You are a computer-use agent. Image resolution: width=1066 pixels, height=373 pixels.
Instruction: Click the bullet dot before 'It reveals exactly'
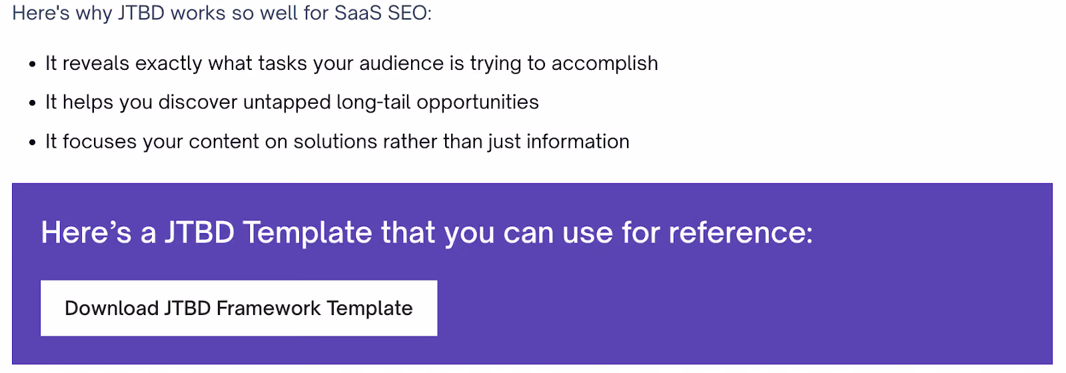pyautogui.click(x=32, y=65)
